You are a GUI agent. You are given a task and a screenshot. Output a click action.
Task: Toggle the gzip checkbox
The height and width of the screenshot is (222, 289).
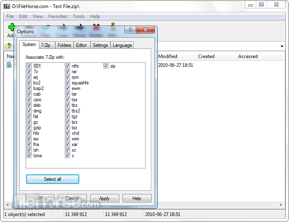[29, 128]
